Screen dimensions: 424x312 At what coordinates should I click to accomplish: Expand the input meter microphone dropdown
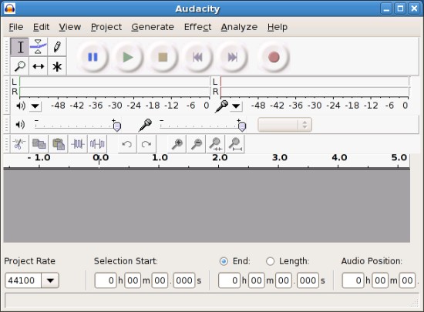pyautogui.click(x=236, y=106)
